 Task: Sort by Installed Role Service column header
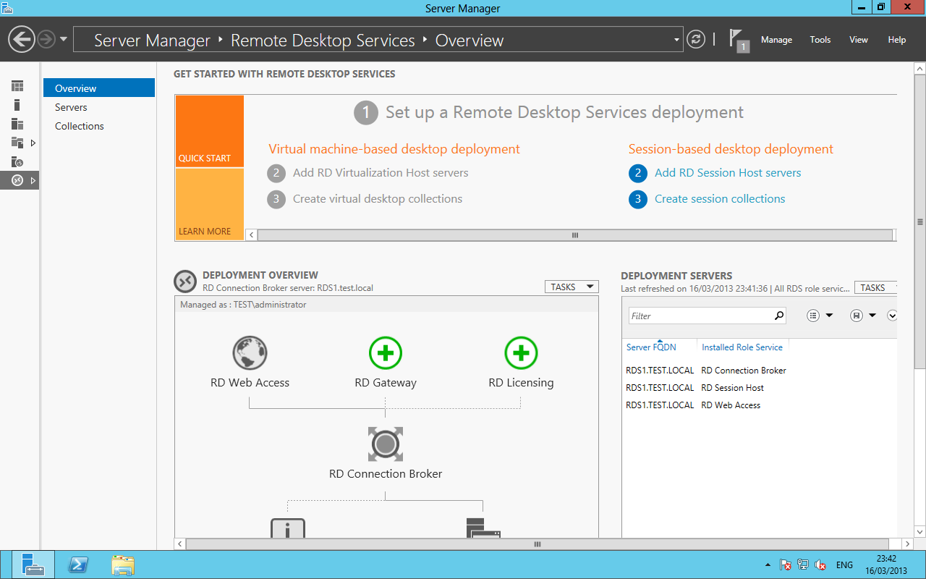tap(742, 347)
